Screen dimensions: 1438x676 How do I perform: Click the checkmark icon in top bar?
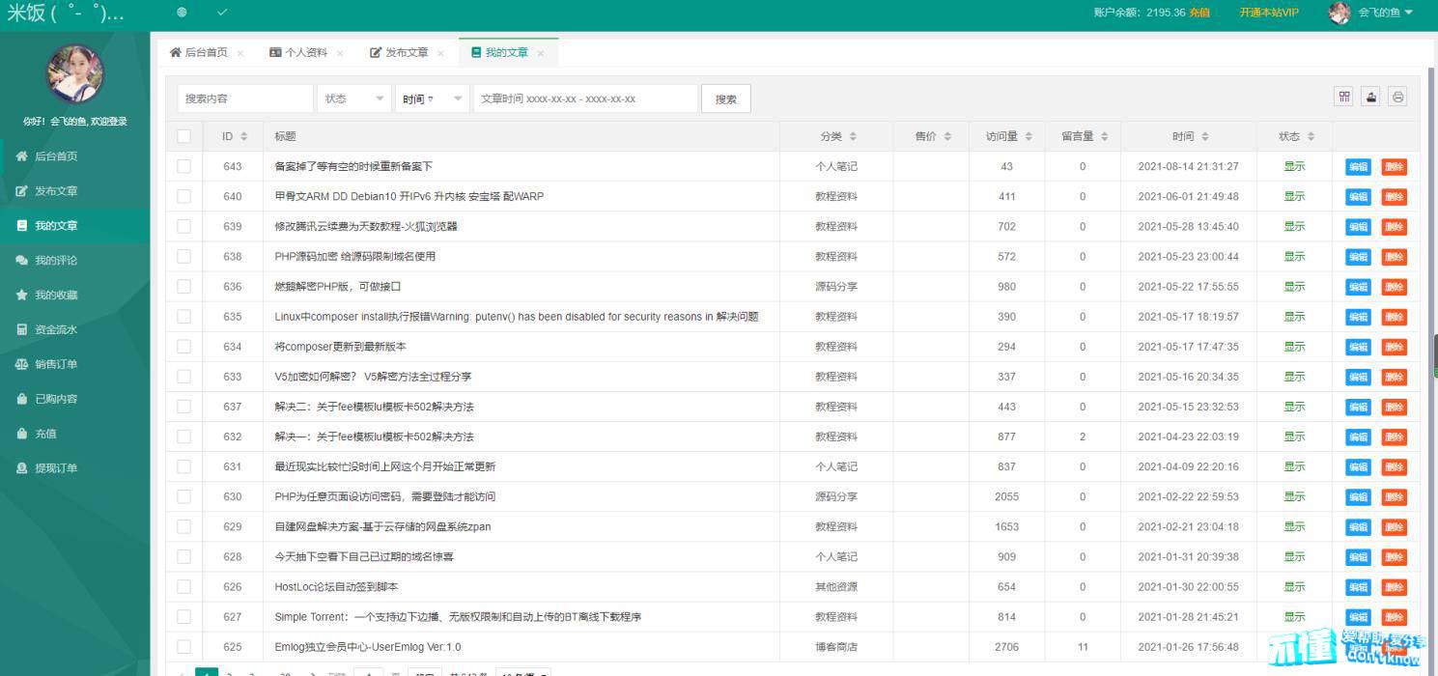pyautogui.click(x=222, y=13)
